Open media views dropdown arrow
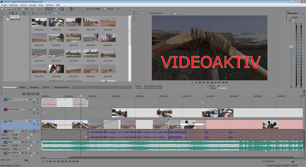The width and height of the screenshot is (306, 167). click(x=59, y=13)
